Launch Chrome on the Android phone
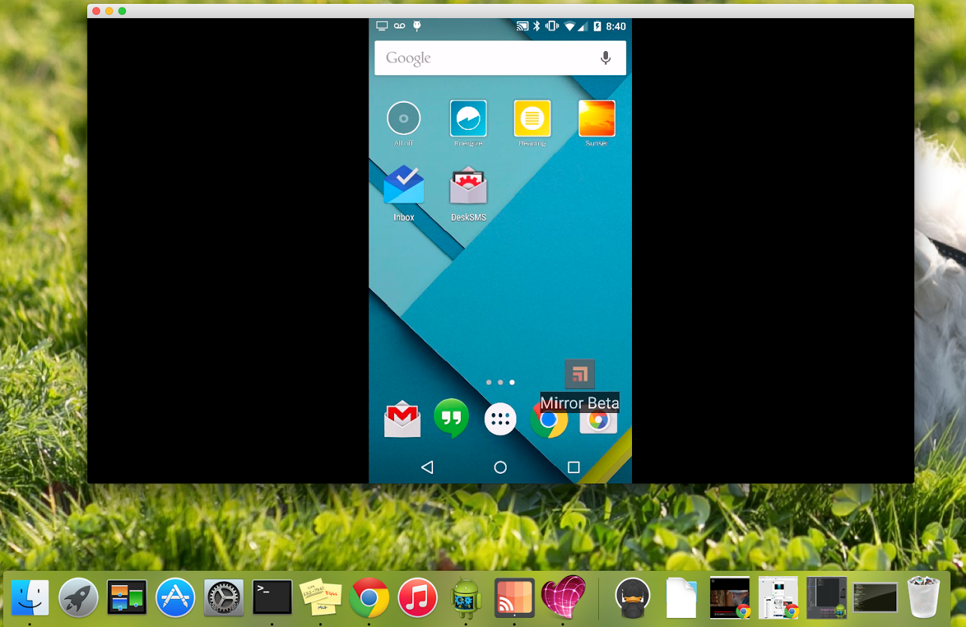Screen dimensions: 966x627 click(x=547, y=422)
